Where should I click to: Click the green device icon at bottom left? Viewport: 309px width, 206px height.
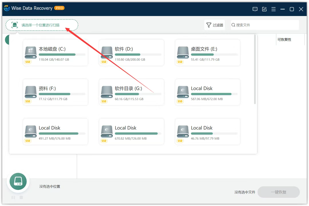tap(18, 181)
